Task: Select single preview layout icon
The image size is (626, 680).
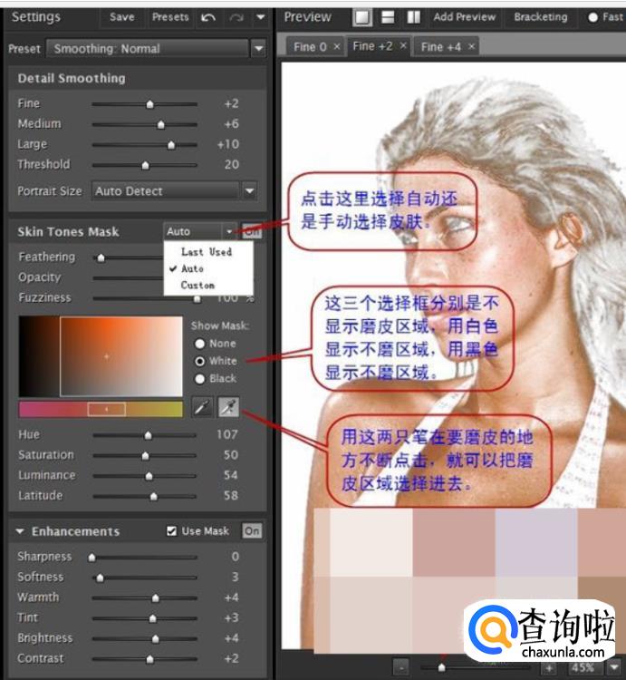Action: click(x=362, y=18)
